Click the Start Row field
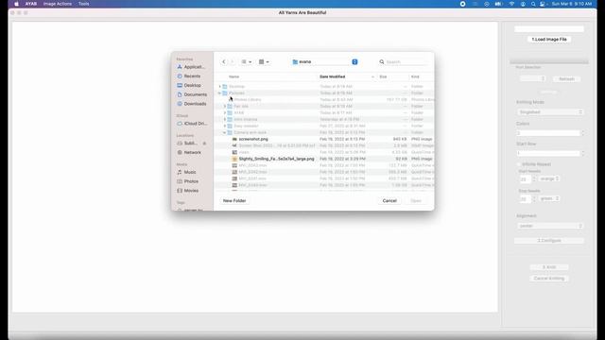Screen dimensions: 605x340 548,153
